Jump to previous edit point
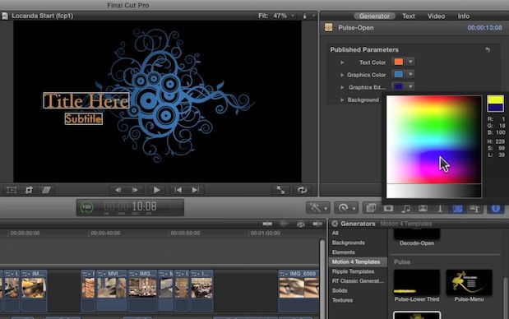The width and height of the screenshot is (509, 319). pyautogui.click(x=178, y=190)
